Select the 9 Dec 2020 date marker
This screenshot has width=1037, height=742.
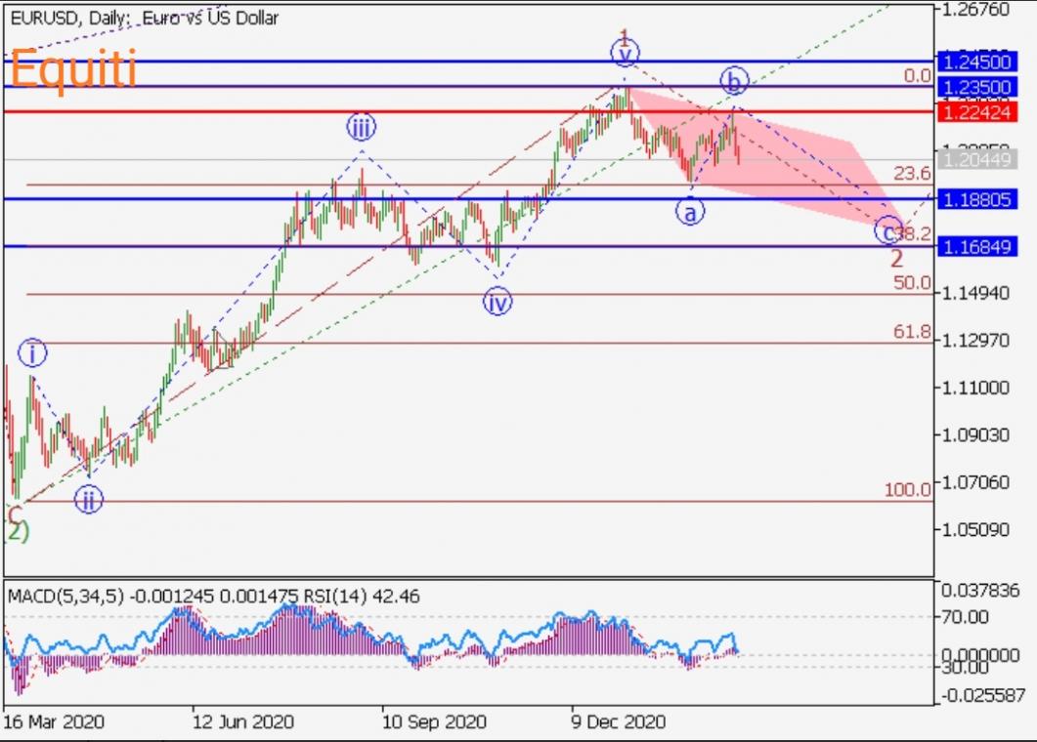tap(619, 722)
